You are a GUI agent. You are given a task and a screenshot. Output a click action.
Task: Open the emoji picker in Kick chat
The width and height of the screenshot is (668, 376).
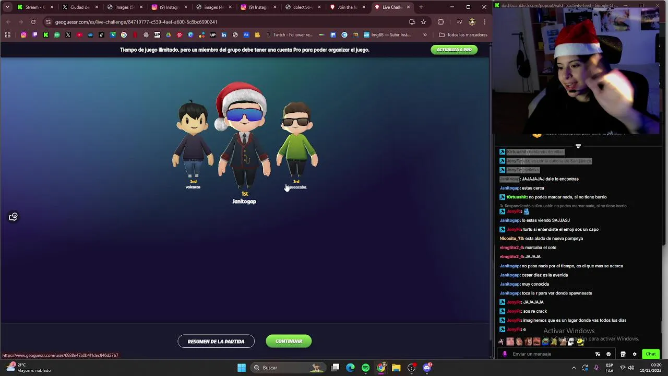tap(609, 354)
